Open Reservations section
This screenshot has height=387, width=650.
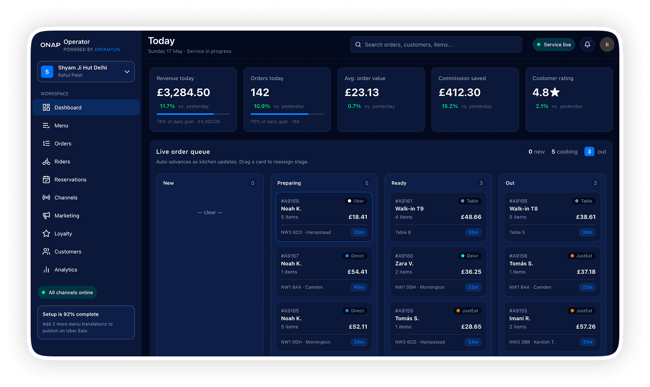pyautogui.click(x=86, y=180)
